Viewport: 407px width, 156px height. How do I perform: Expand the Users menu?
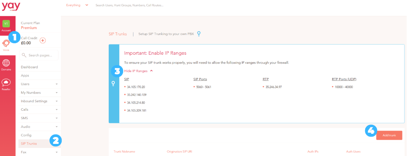tap(39, 84)
